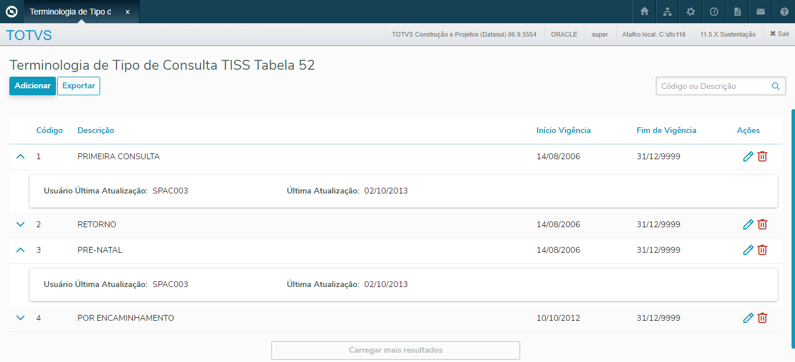Viewport: 795px width, 362px height.
Task: Click the ORACLE database label
Action: (564, 34)
